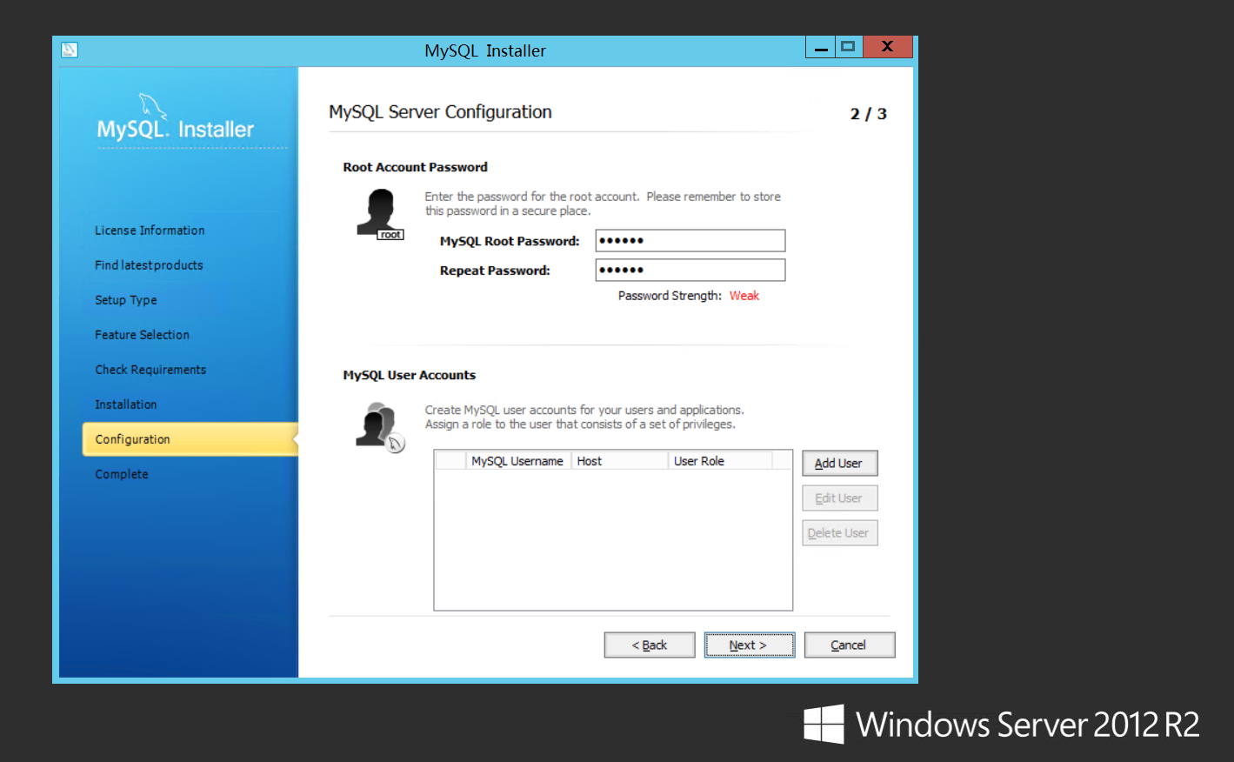1234x762 pixels.
Task: Click the Host column header
Action: click(619, 461)
